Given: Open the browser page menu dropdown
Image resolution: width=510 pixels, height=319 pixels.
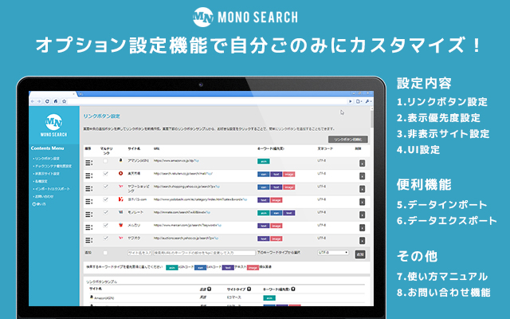Looking at the screenshot, I should [359, 101].
